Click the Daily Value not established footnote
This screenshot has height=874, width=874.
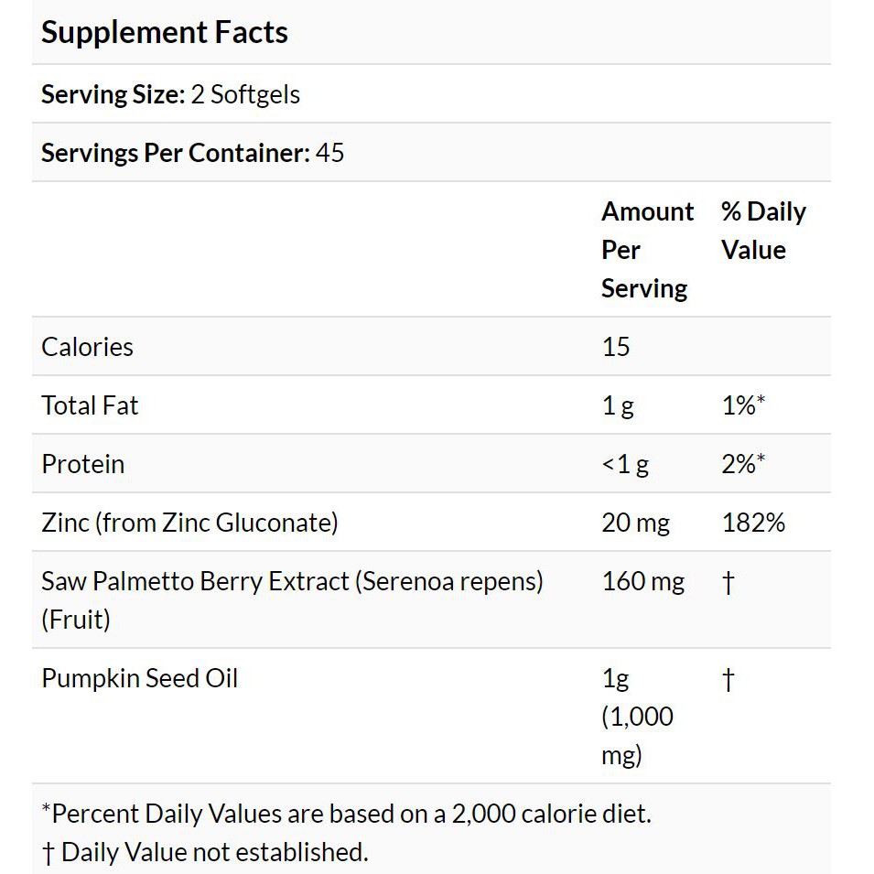click(x=205, y=852)
